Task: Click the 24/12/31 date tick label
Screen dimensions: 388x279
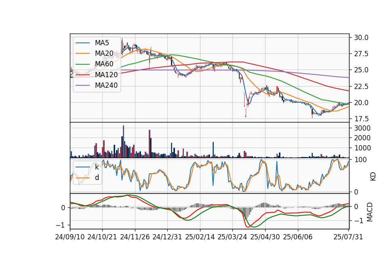Action: 167,237
